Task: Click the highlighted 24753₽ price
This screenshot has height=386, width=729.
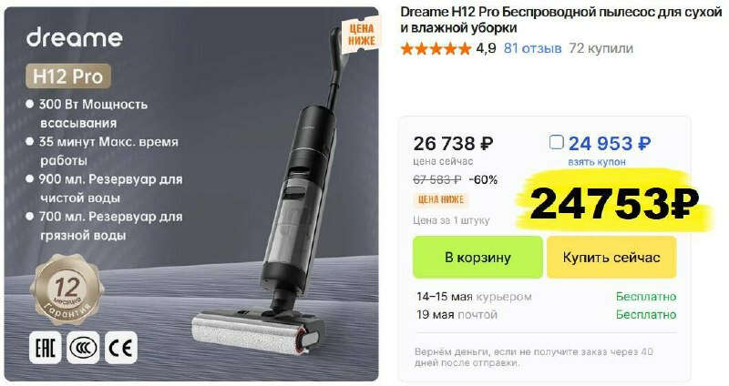Action: coord(613,204)
